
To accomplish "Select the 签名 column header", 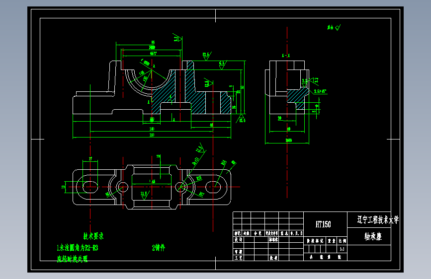I will (284, 233).
